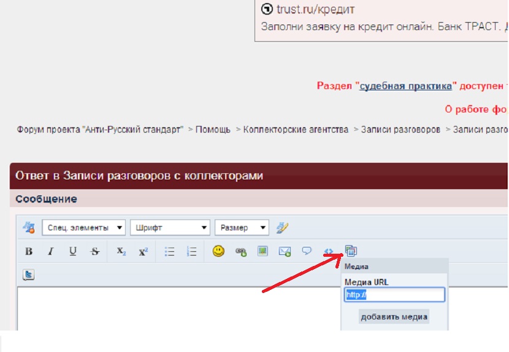Insert a numbered list

coord(191,251)
